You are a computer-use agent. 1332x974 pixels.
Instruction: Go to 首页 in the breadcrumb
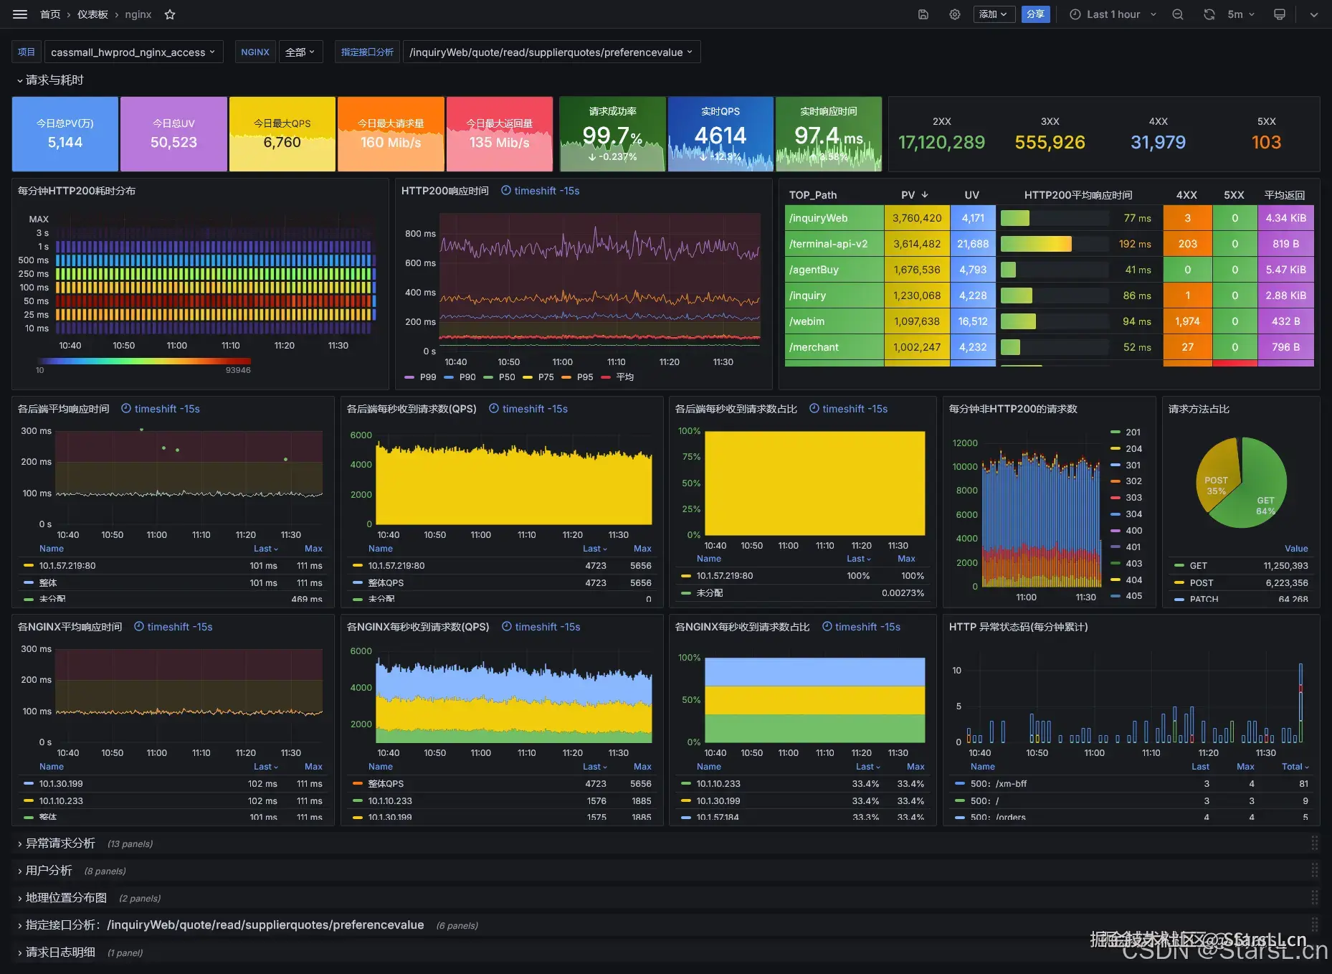pos(50,14)
